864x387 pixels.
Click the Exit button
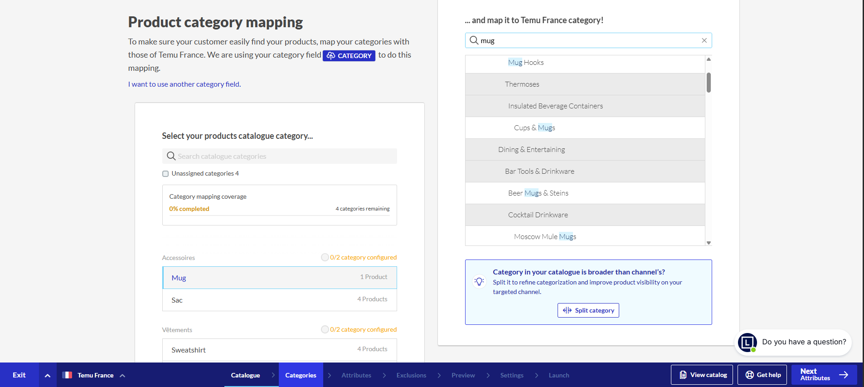click(x=19, y=375)
